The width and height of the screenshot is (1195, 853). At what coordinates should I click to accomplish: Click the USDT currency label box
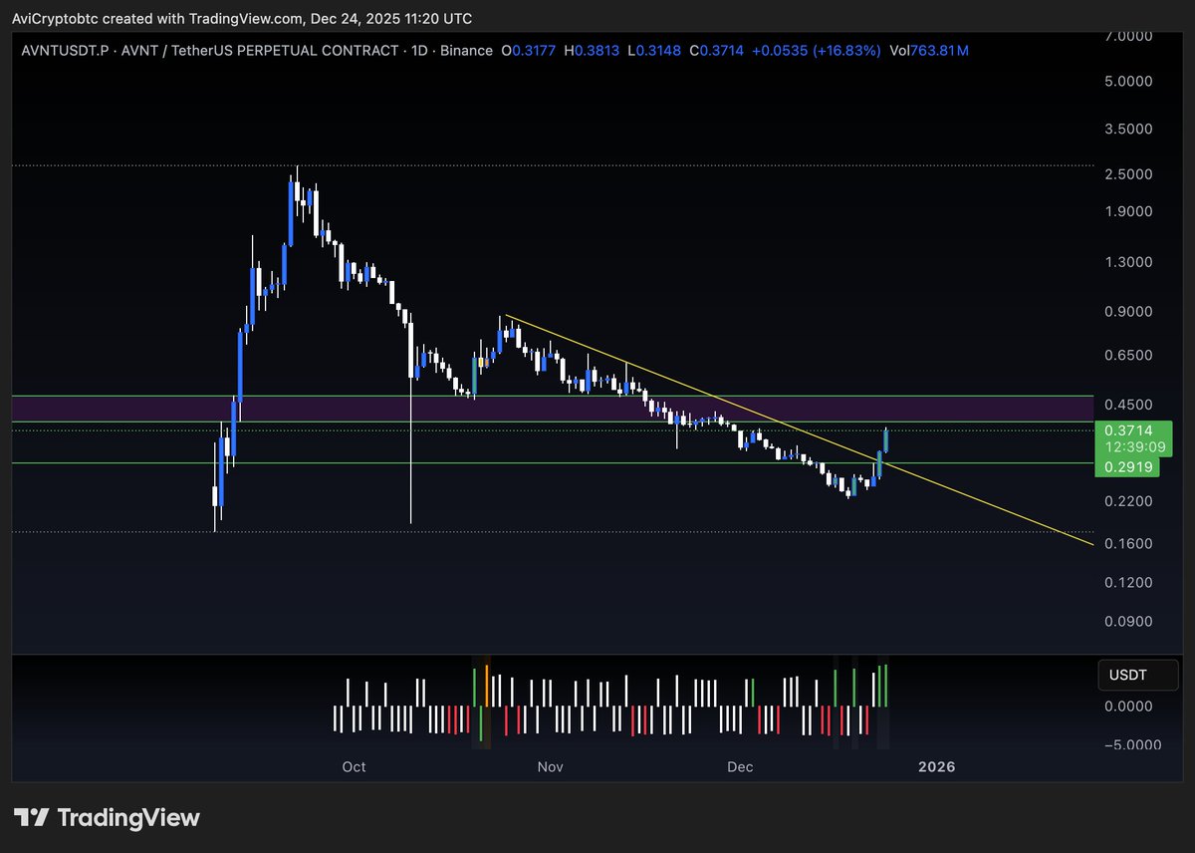click(1140, 676)
